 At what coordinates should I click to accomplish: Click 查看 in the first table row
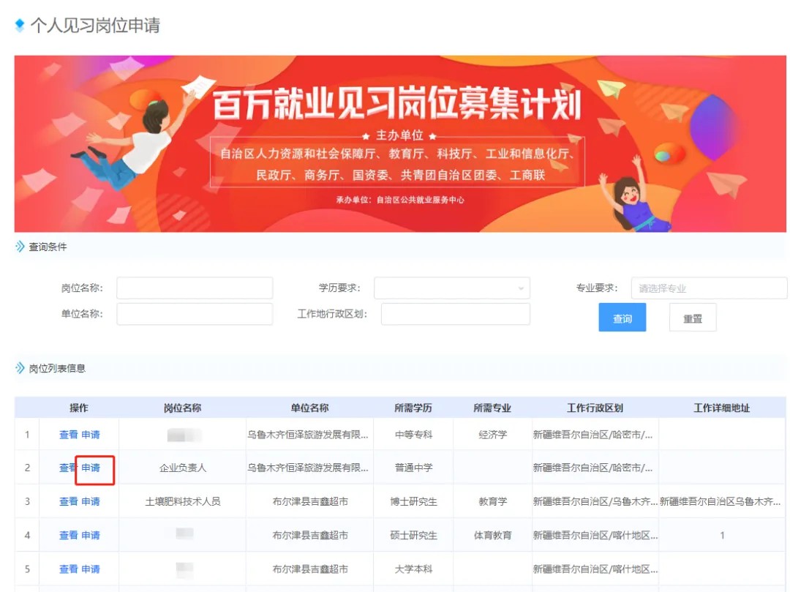(68, 435)
